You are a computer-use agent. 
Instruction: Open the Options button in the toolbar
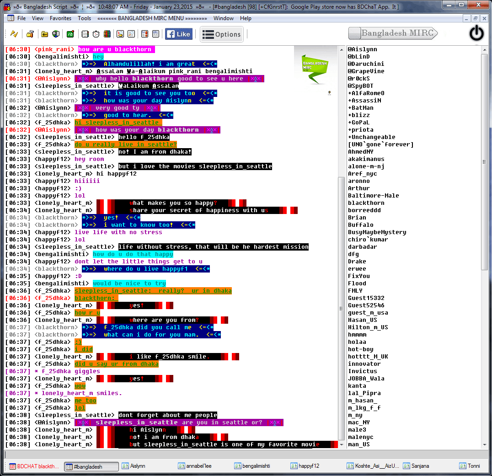[222, 34]
